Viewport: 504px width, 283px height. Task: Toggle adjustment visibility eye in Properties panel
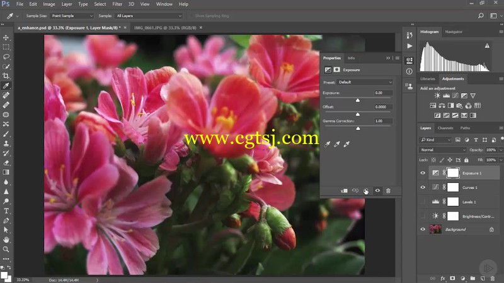click(377, 191)
